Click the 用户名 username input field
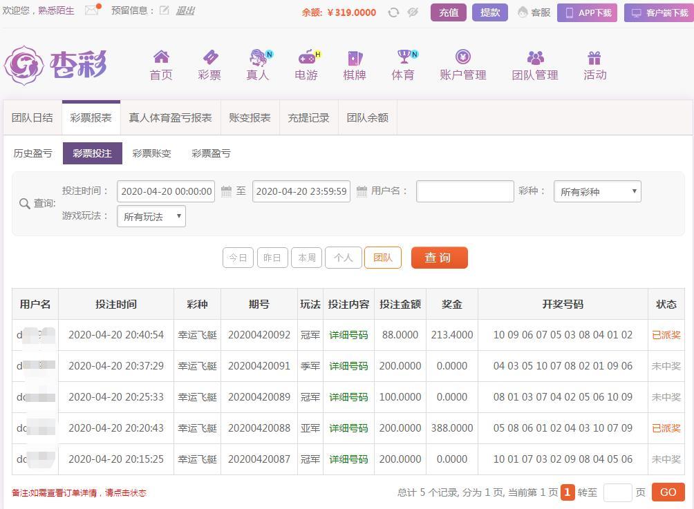 465,191
